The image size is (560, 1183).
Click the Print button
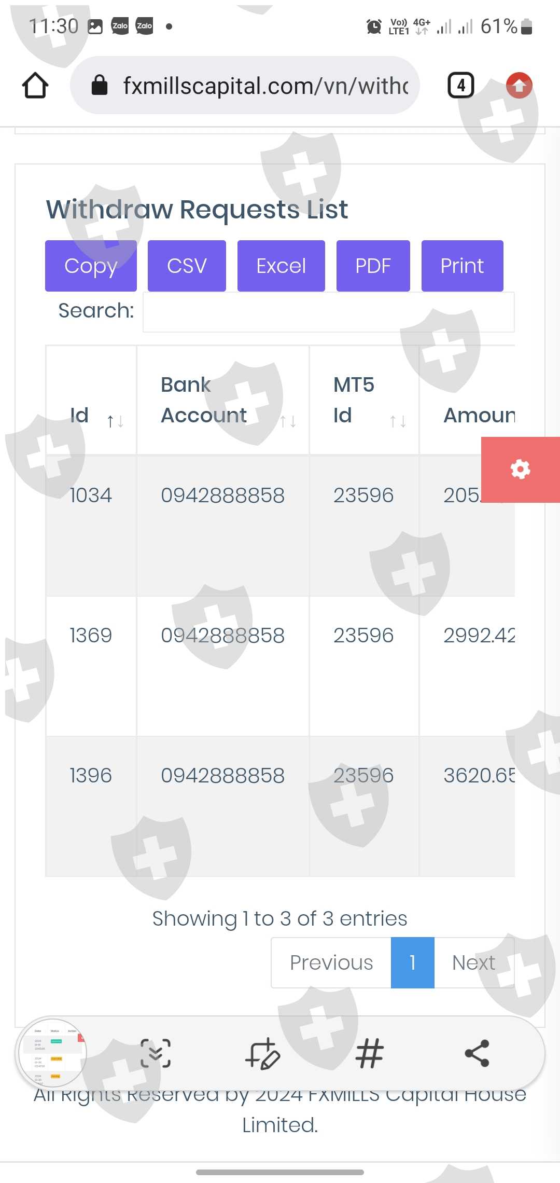pyautogui.click(x=462, y=266)
